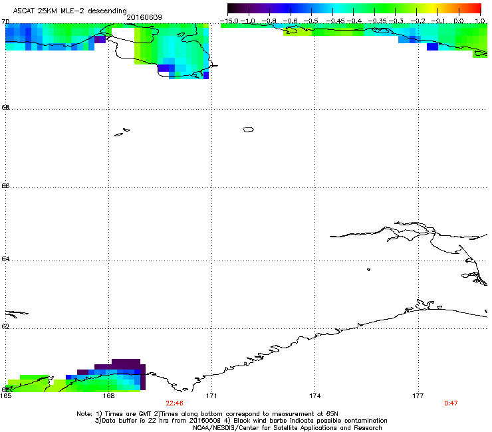Click the dark purple data patch near bottom coast
This screenshot has width=492, height=432.
pyautogui.click(x=126, y=364)
